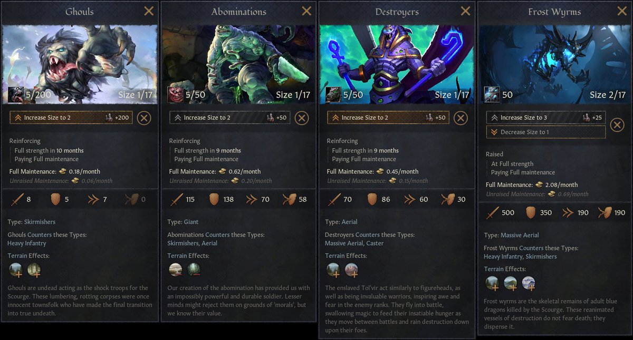
Task: Increase Abominations size to 2
Action: 230,118
